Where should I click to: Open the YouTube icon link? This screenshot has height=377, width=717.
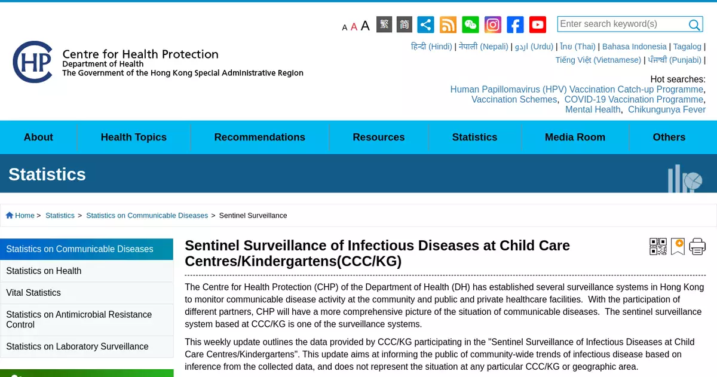click(538, 24)
